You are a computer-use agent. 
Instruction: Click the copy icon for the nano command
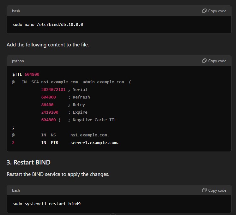coord(204,11)
